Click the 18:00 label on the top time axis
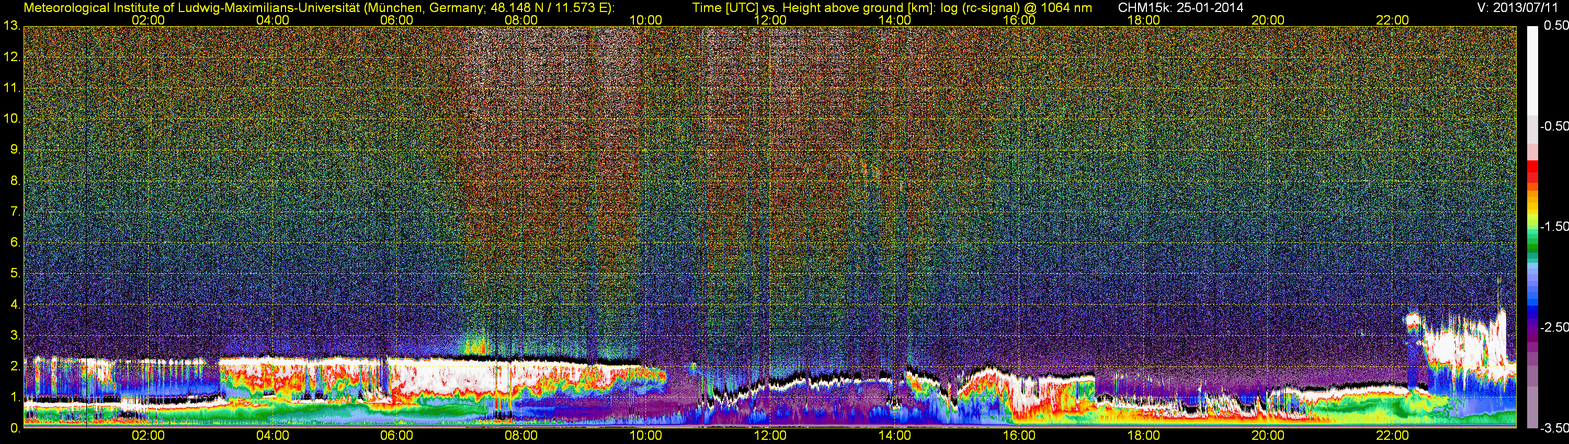Image resolution: width=1569 pixels, height=444 pixels. pyautogui.click(x=1143, y=20)
